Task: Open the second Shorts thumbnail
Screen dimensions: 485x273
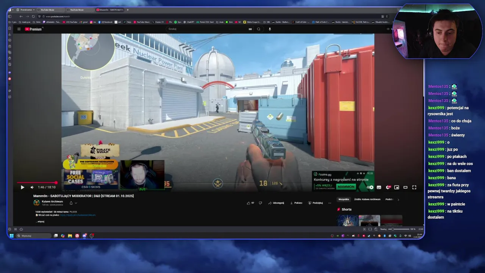Action: click(369, 220)
